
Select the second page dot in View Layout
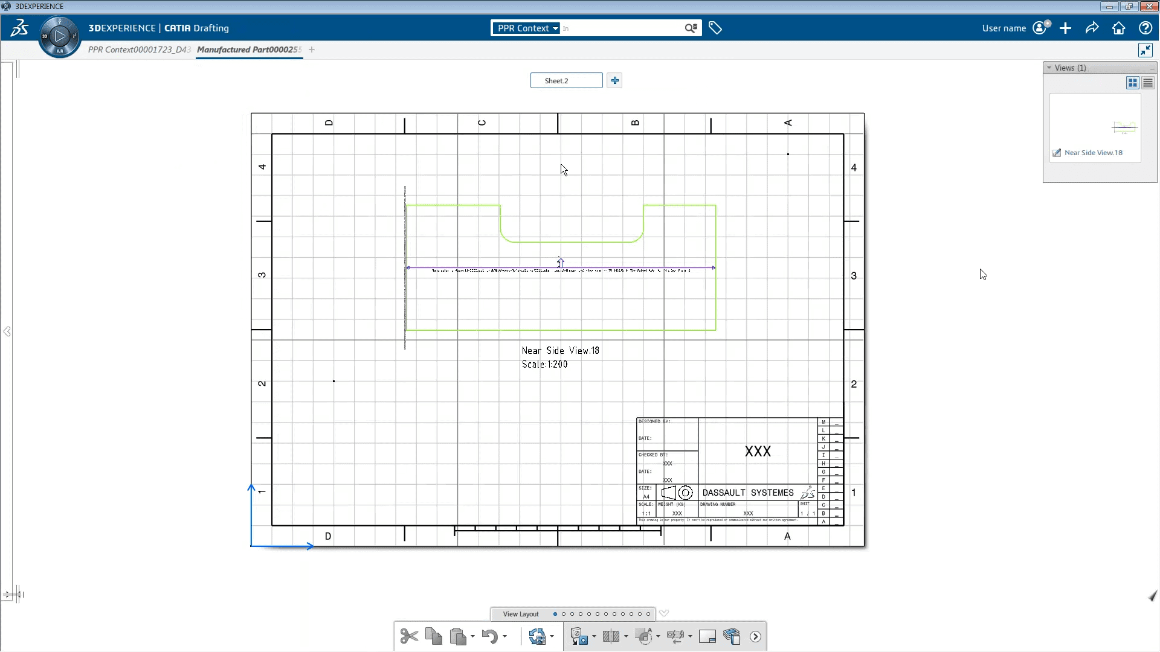click(564, 614)
